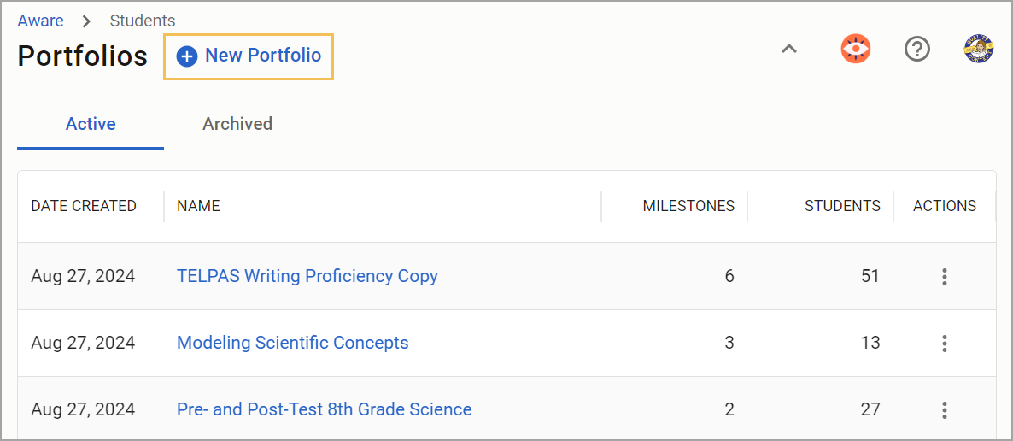Sort by the Date Created column header
The height and width of the screenshot is (441, 1013).
[x=84, y=206]
